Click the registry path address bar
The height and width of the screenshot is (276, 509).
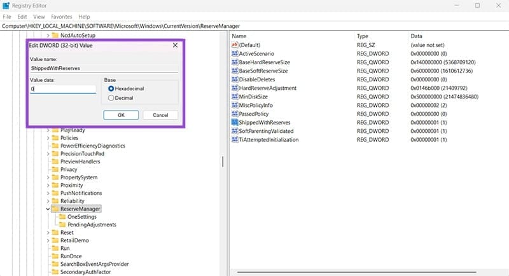(x=254, y=26)
